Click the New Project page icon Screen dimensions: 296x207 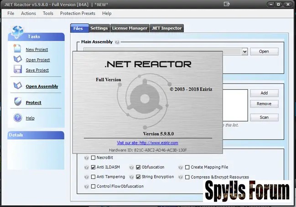[x=17, y=49]
